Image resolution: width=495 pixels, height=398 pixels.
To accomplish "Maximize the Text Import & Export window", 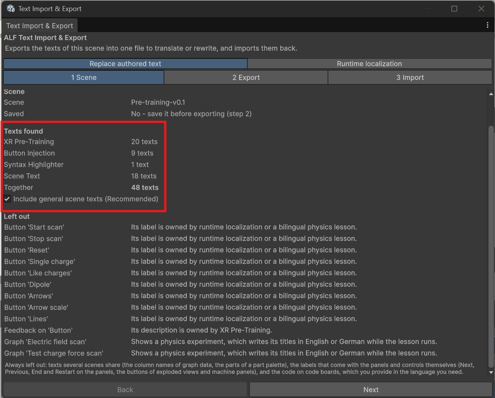I will pos(454,8).
